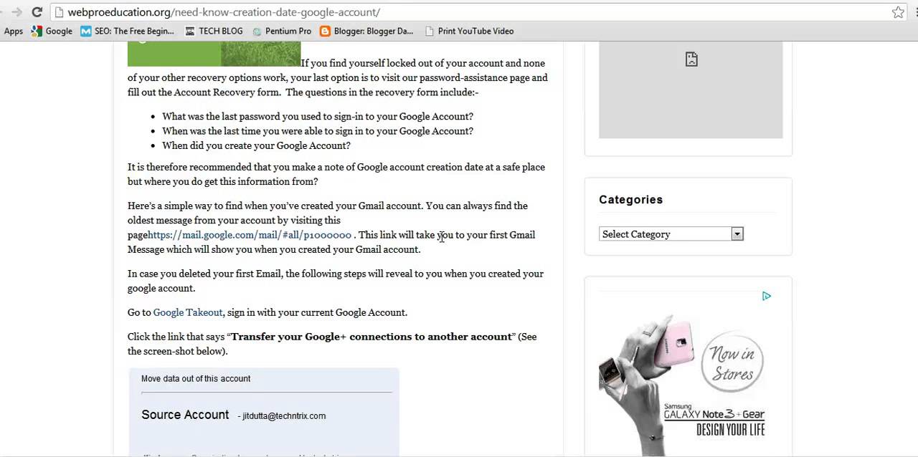Reload the page with the refresh icon

pos(37,11)
